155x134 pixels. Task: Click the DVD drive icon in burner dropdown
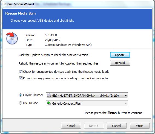click(x=49, y=95)
